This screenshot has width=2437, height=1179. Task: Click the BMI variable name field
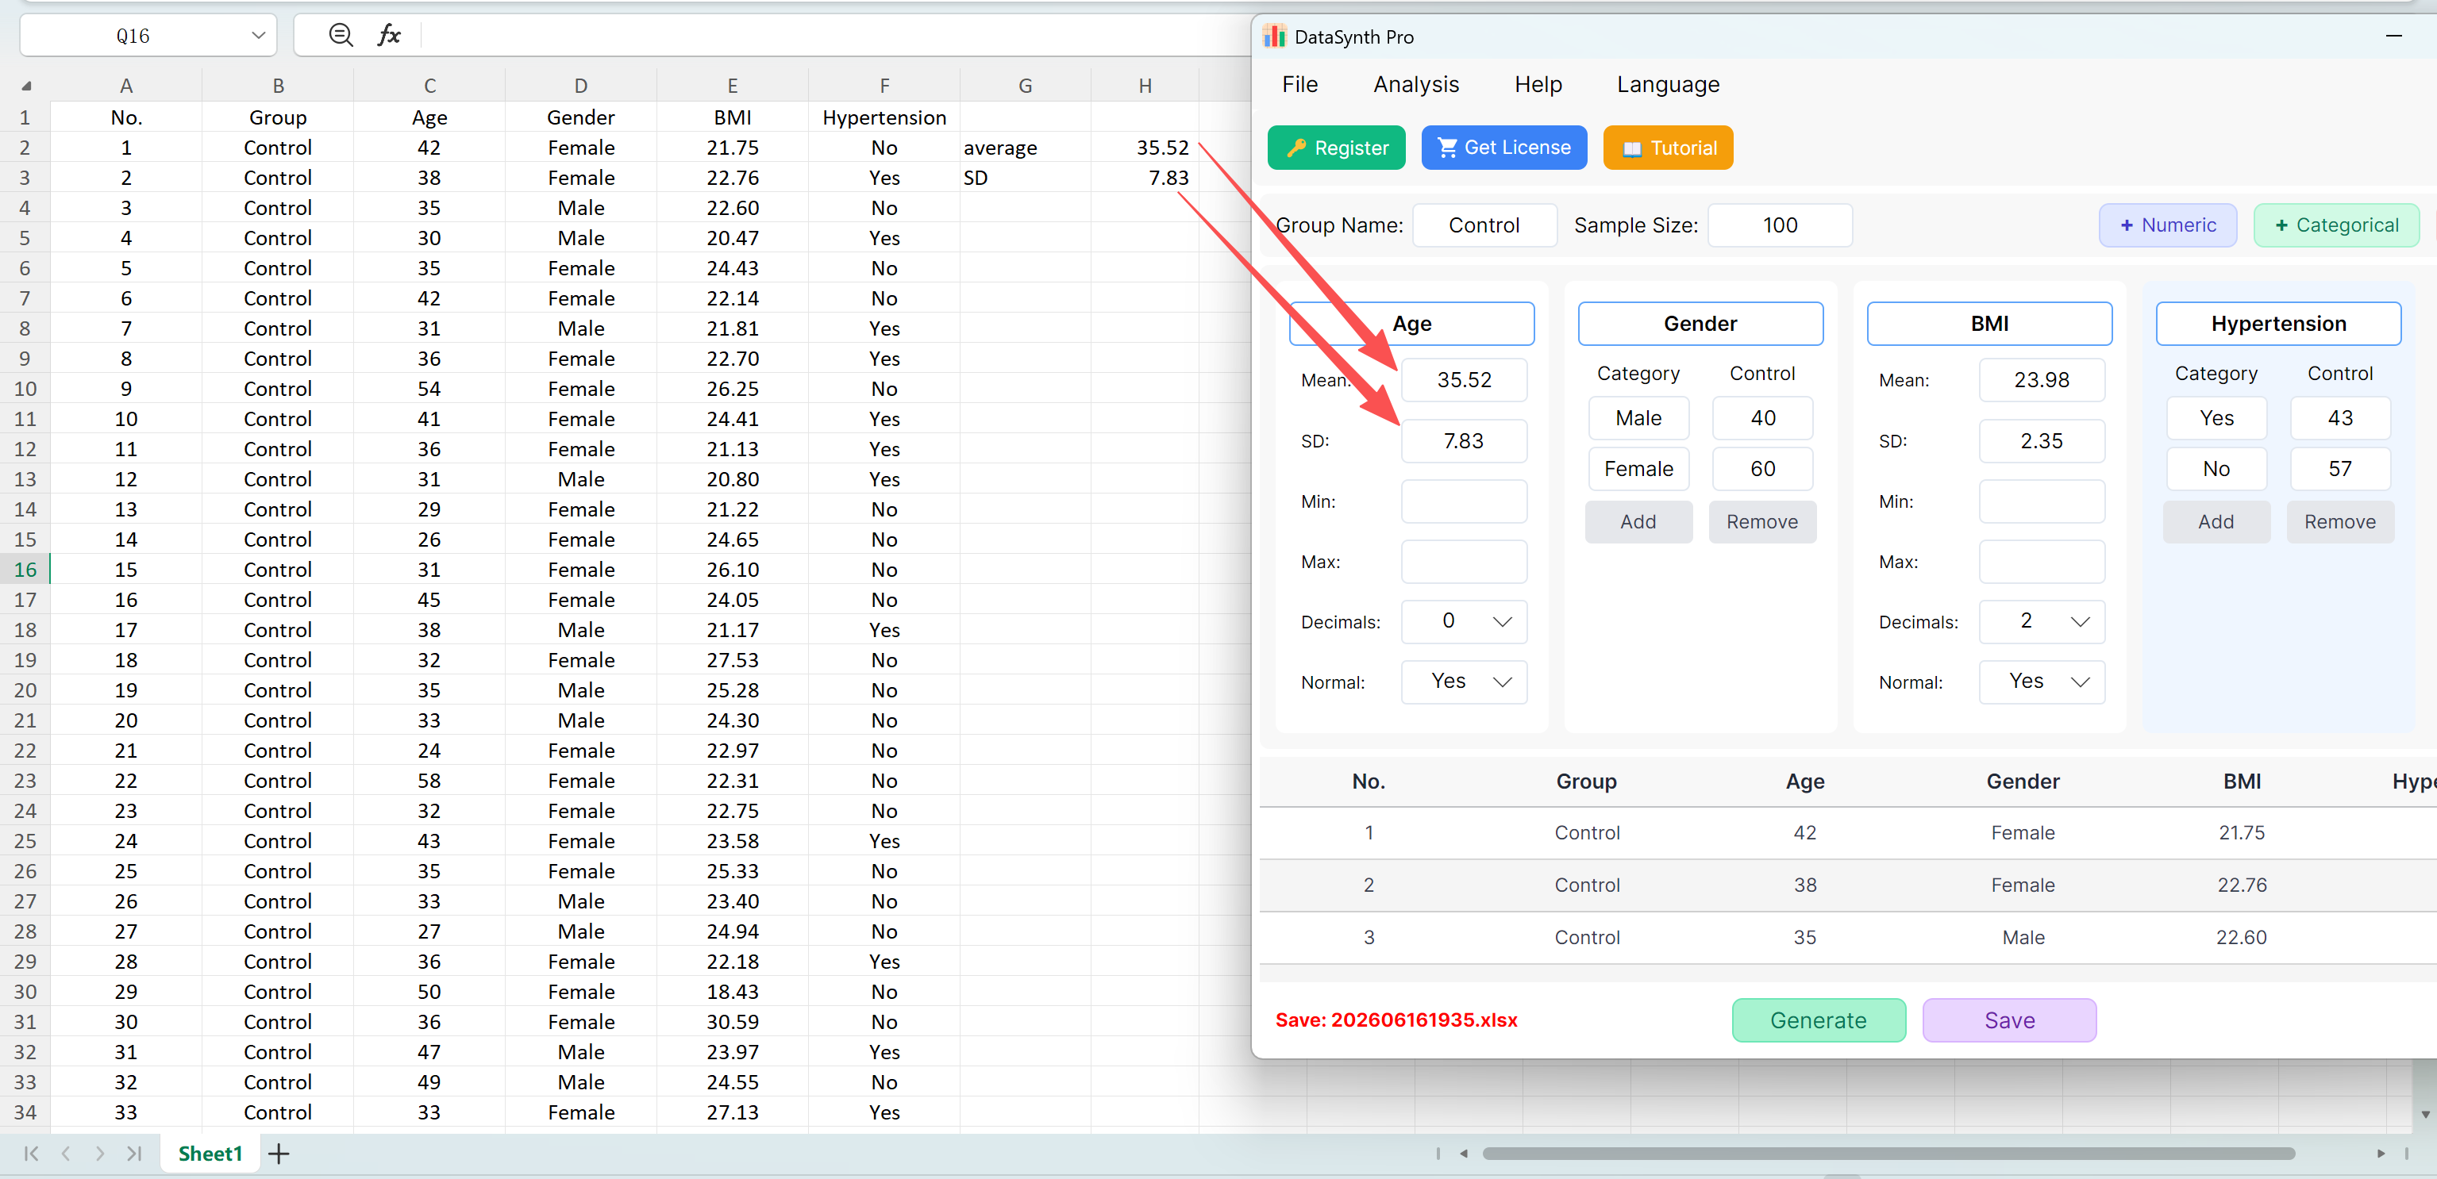(1989, 324)
